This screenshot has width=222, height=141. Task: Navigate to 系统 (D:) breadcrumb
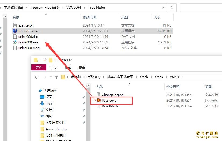tap(94, 77)
